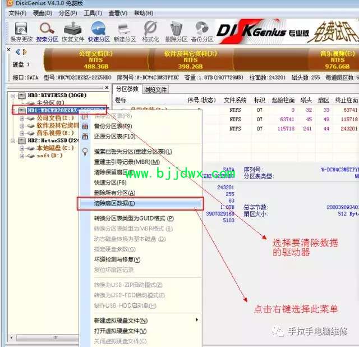Click the 恢复文件 recover files toolbar icon

tap(73, 31)
